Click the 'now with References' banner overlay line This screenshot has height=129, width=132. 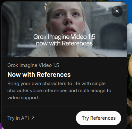click(x=64, y=44)
